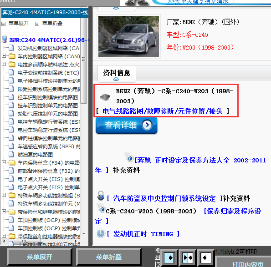The height and width of the screenshot is (267, 271).
Task: Open 发动机正时 TIMING link
Action: pos(143,234)
